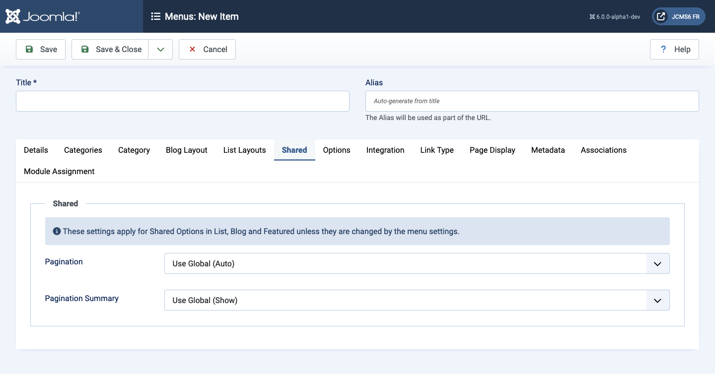Go to the Metadata tab

548,150
